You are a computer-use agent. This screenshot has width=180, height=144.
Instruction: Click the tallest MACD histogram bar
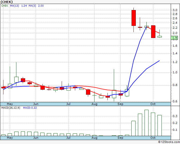(146, 123)
